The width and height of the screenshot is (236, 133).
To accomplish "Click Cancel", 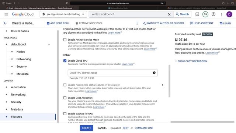I will tap(102, 128).
